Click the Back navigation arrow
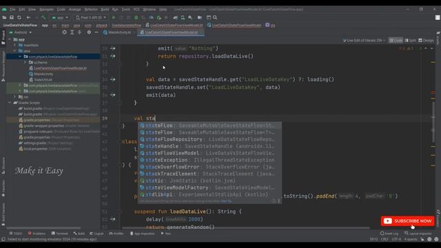The width and height of the screenshot is (441, 248). pyautogui.click(x=28, y=17)
